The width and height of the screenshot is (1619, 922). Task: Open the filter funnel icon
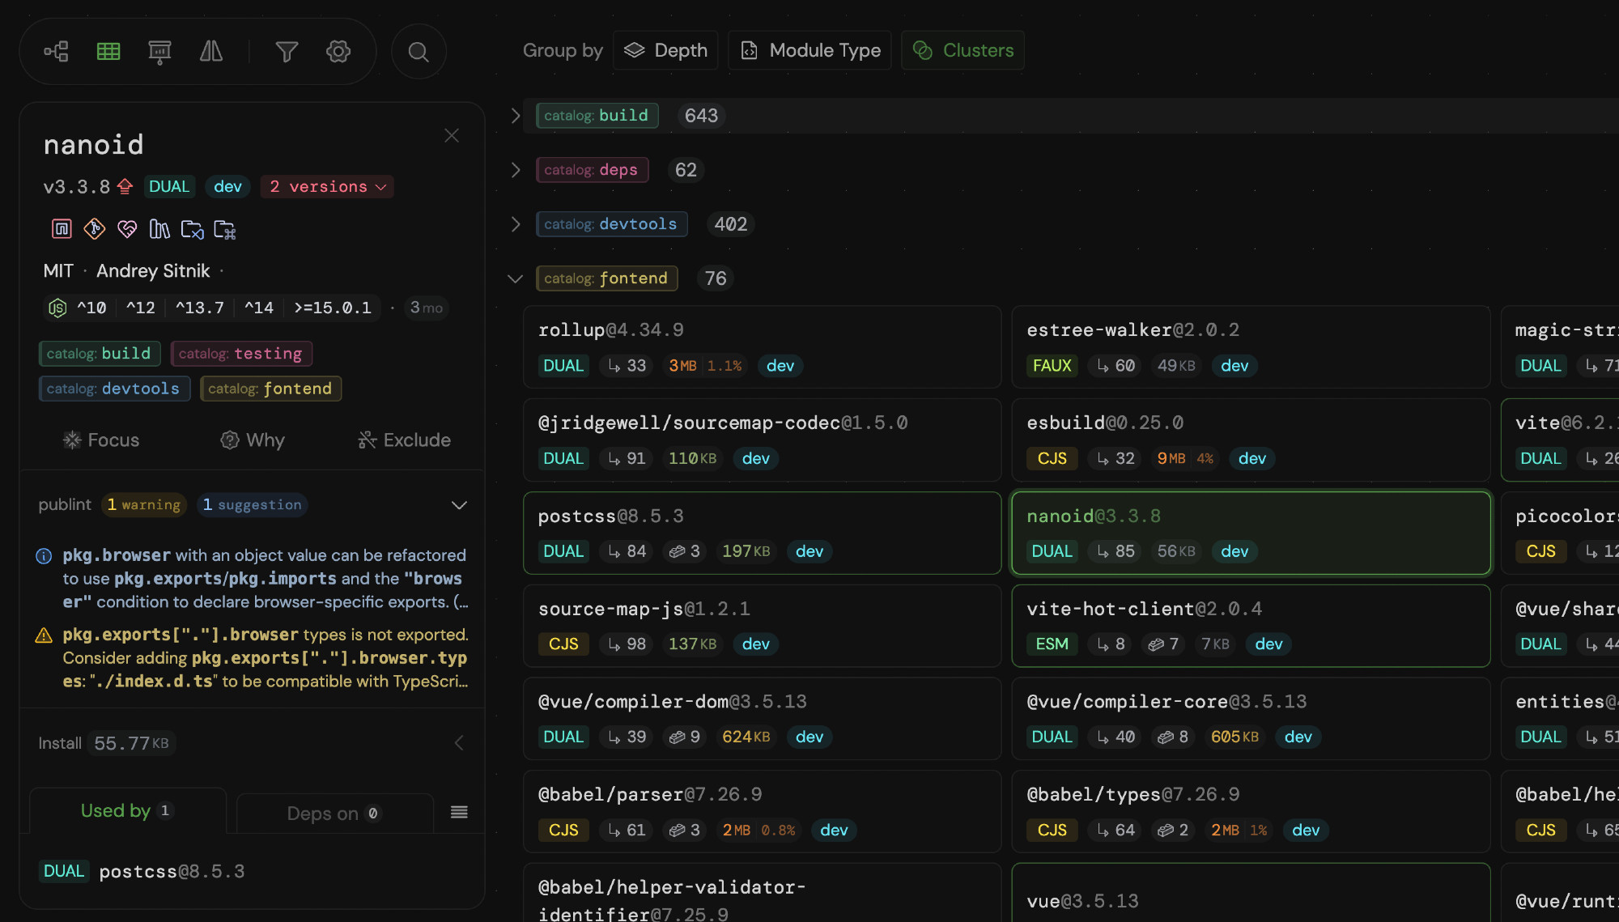pos(287,52)
